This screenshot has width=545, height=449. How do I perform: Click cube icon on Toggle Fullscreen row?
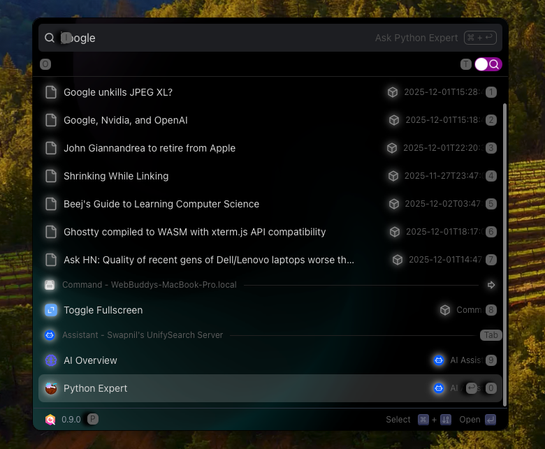[x=445, y=310]
